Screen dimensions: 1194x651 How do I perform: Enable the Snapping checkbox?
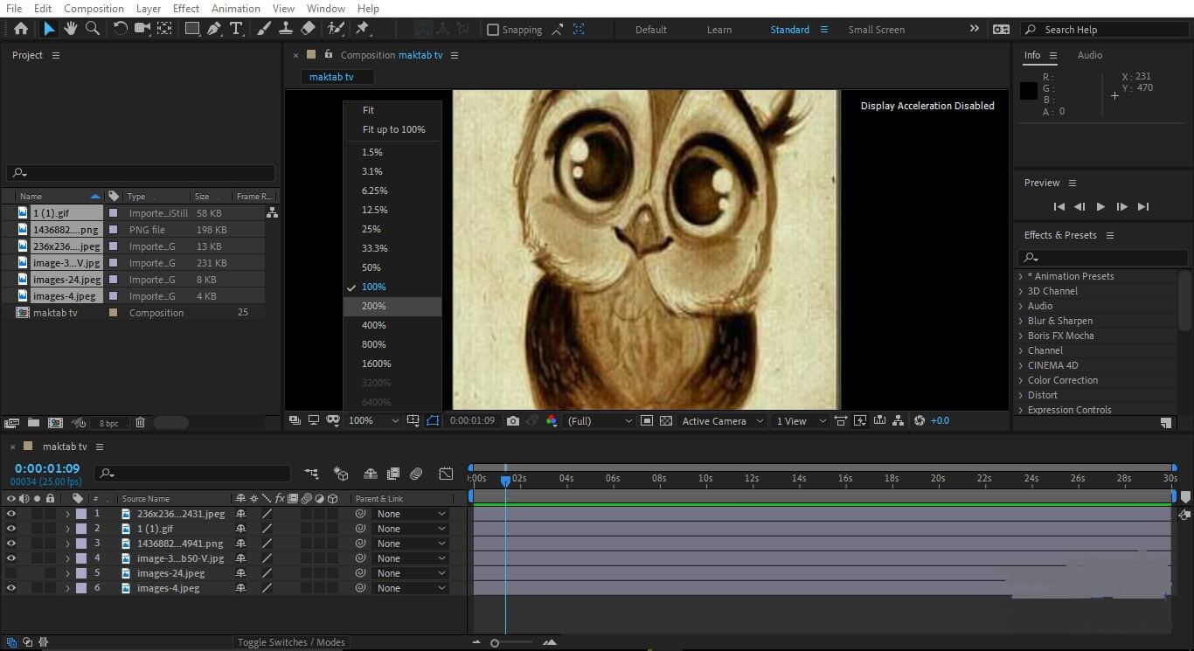[x=493, y=30]
